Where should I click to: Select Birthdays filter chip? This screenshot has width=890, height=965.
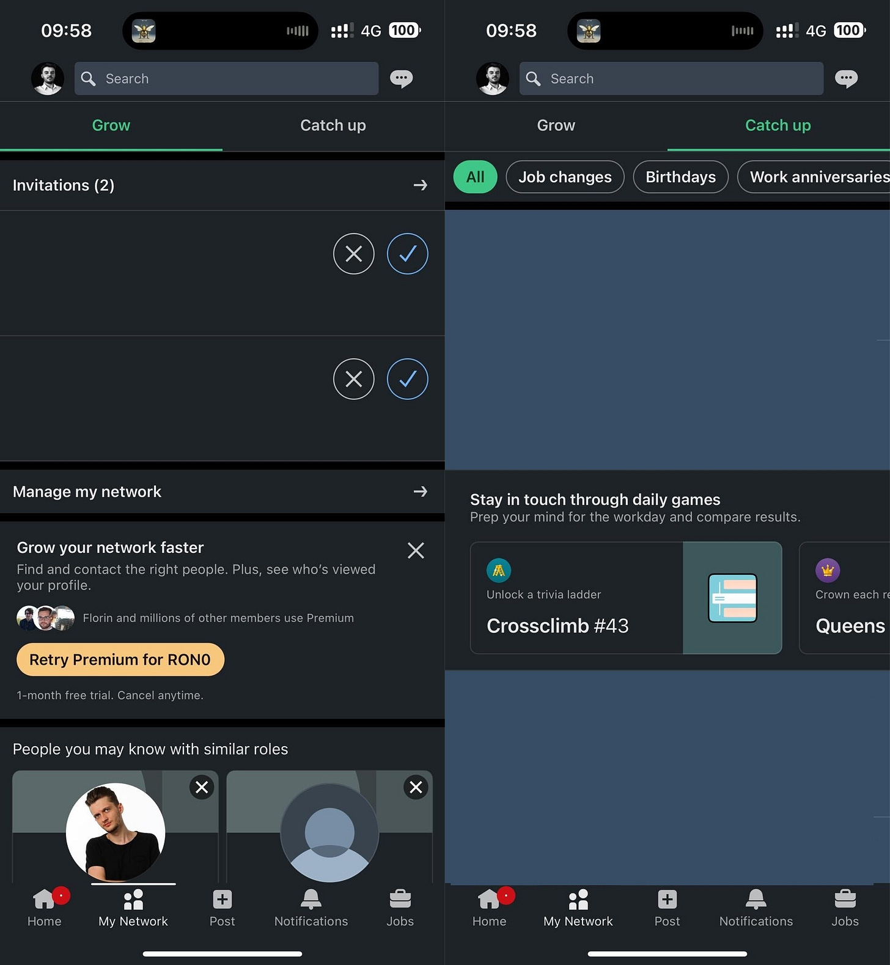point(680,177)
